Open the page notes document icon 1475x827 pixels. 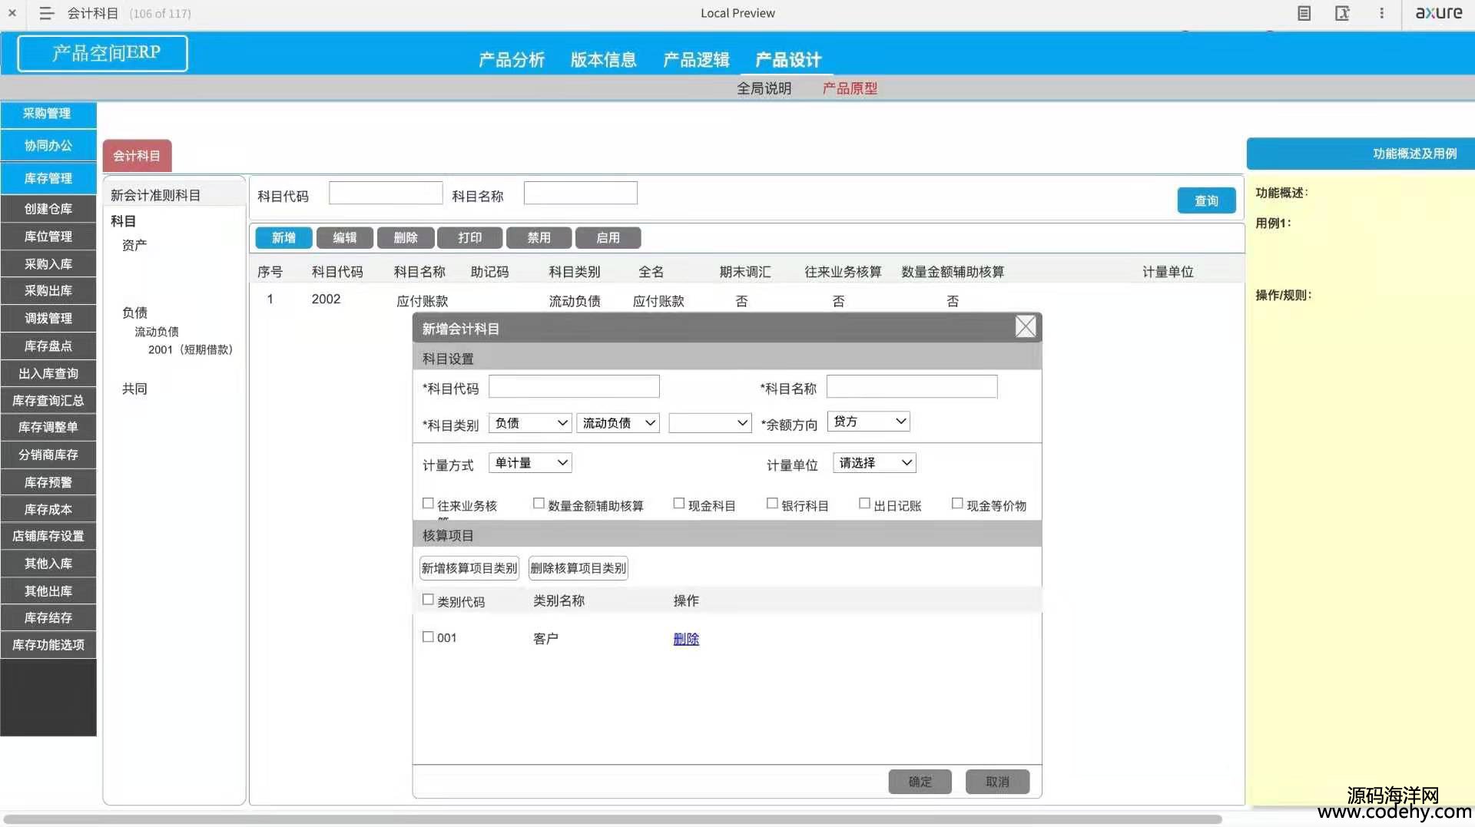[x=1304, y=13]
